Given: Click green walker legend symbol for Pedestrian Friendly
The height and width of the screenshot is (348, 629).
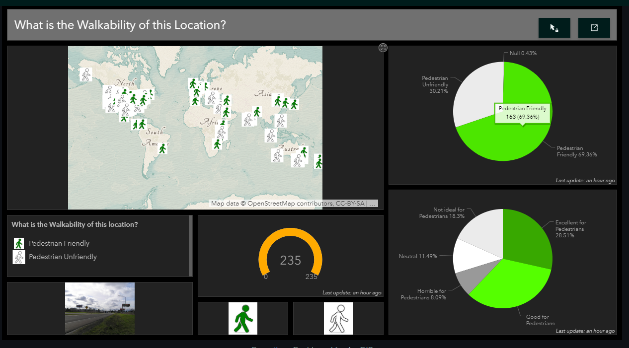Looking at the screenshot, I should click(x=19, y=243).
